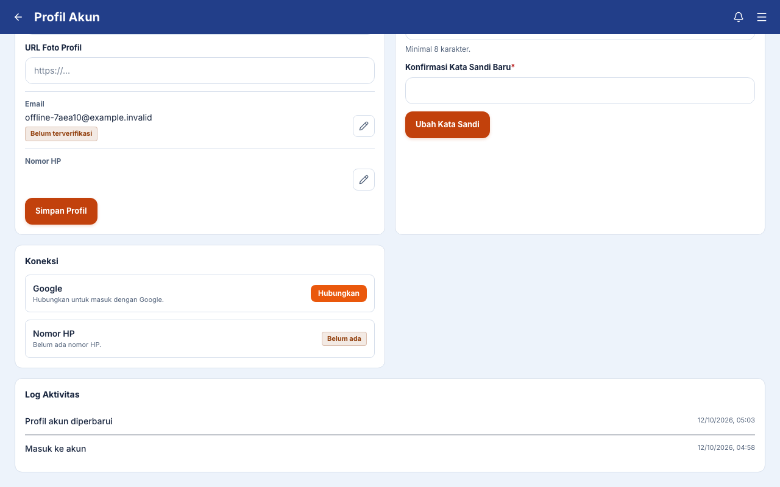The image size is (780, 487).
Task: Open the notifications bell
Action: point(739,17)
